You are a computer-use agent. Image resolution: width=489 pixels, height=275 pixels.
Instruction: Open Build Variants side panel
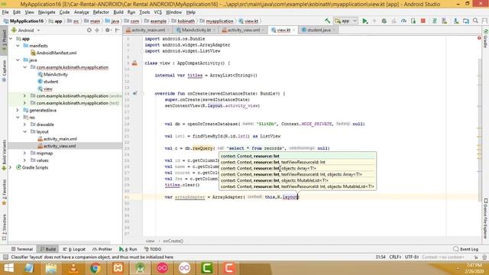coord(4,155)
